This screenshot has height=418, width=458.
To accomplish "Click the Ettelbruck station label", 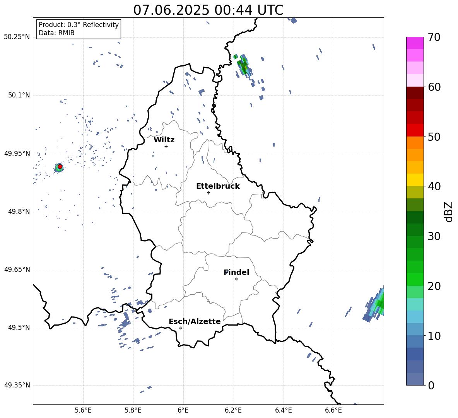I will pyautogui.click(x=218, y=186).
